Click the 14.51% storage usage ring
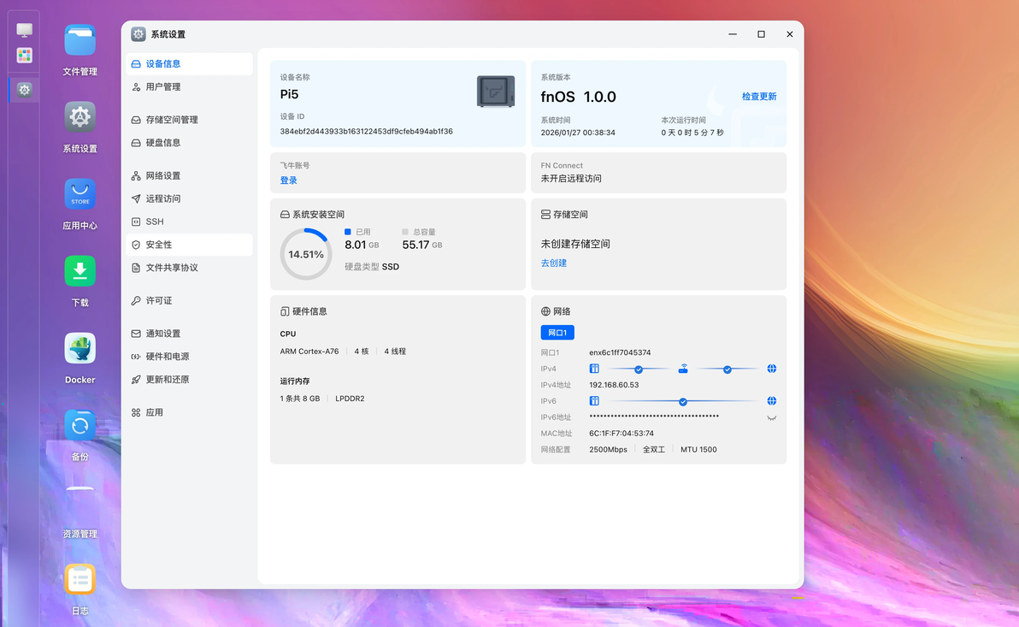The height and width of the screenshot is (627, 1019). 305,254
